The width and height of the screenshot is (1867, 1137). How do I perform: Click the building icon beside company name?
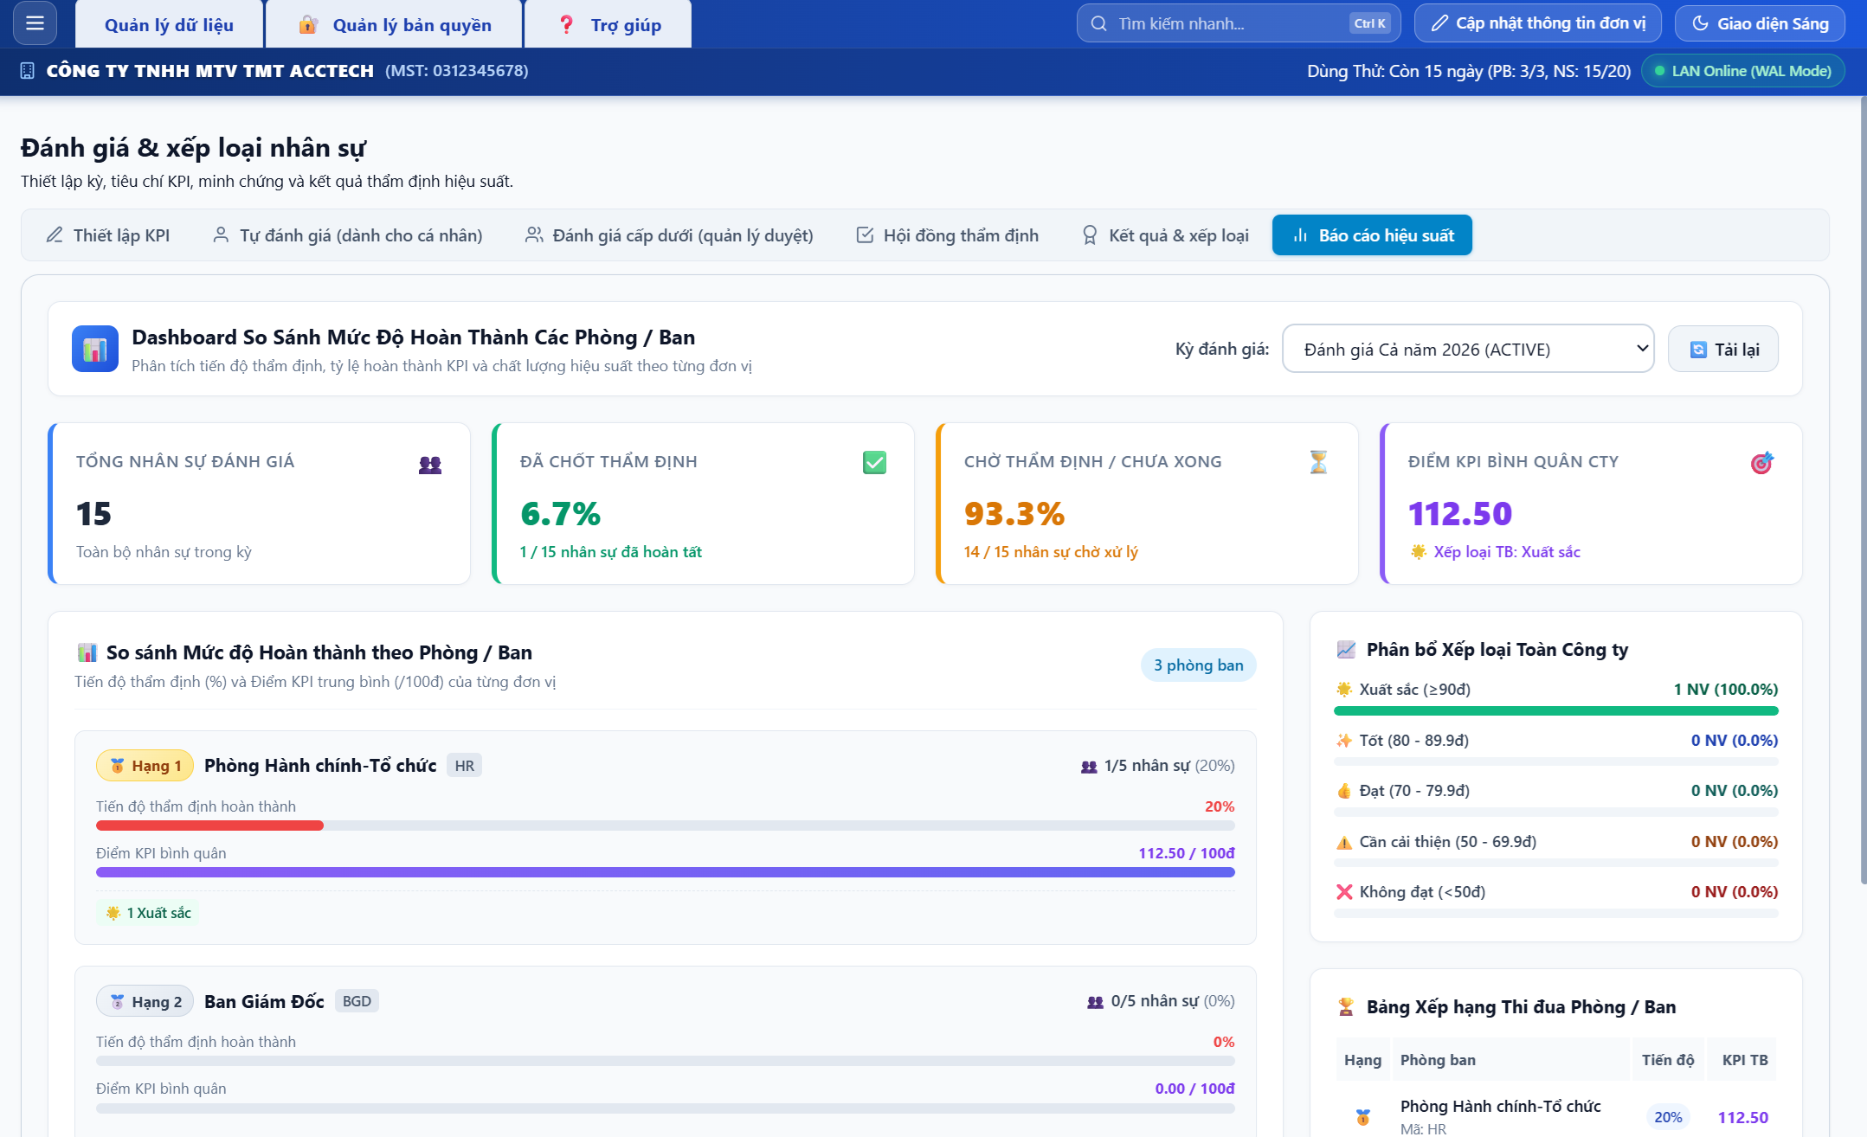tap(28, 71)
